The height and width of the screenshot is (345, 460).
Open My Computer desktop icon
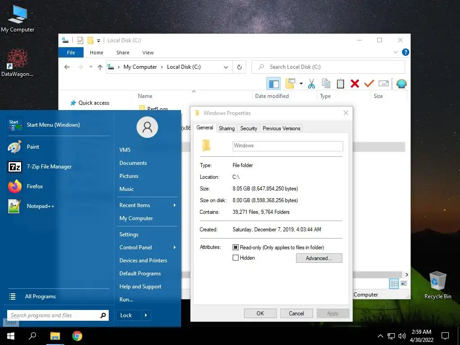click(18, 18)
